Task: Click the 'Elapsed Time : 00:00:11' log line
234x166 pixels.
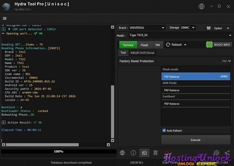Action: (x=21, y=130)
